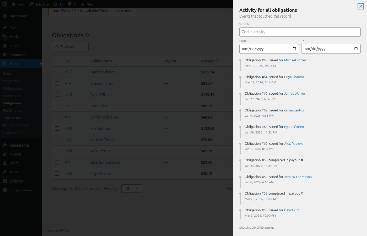Check the row checkbox for obligation #17
Viewport: 367px width, 236px height.
[57, 72]
